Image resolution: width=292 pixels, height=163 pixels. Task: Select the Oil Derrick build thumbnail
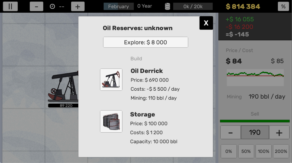[x=111, y=80]
